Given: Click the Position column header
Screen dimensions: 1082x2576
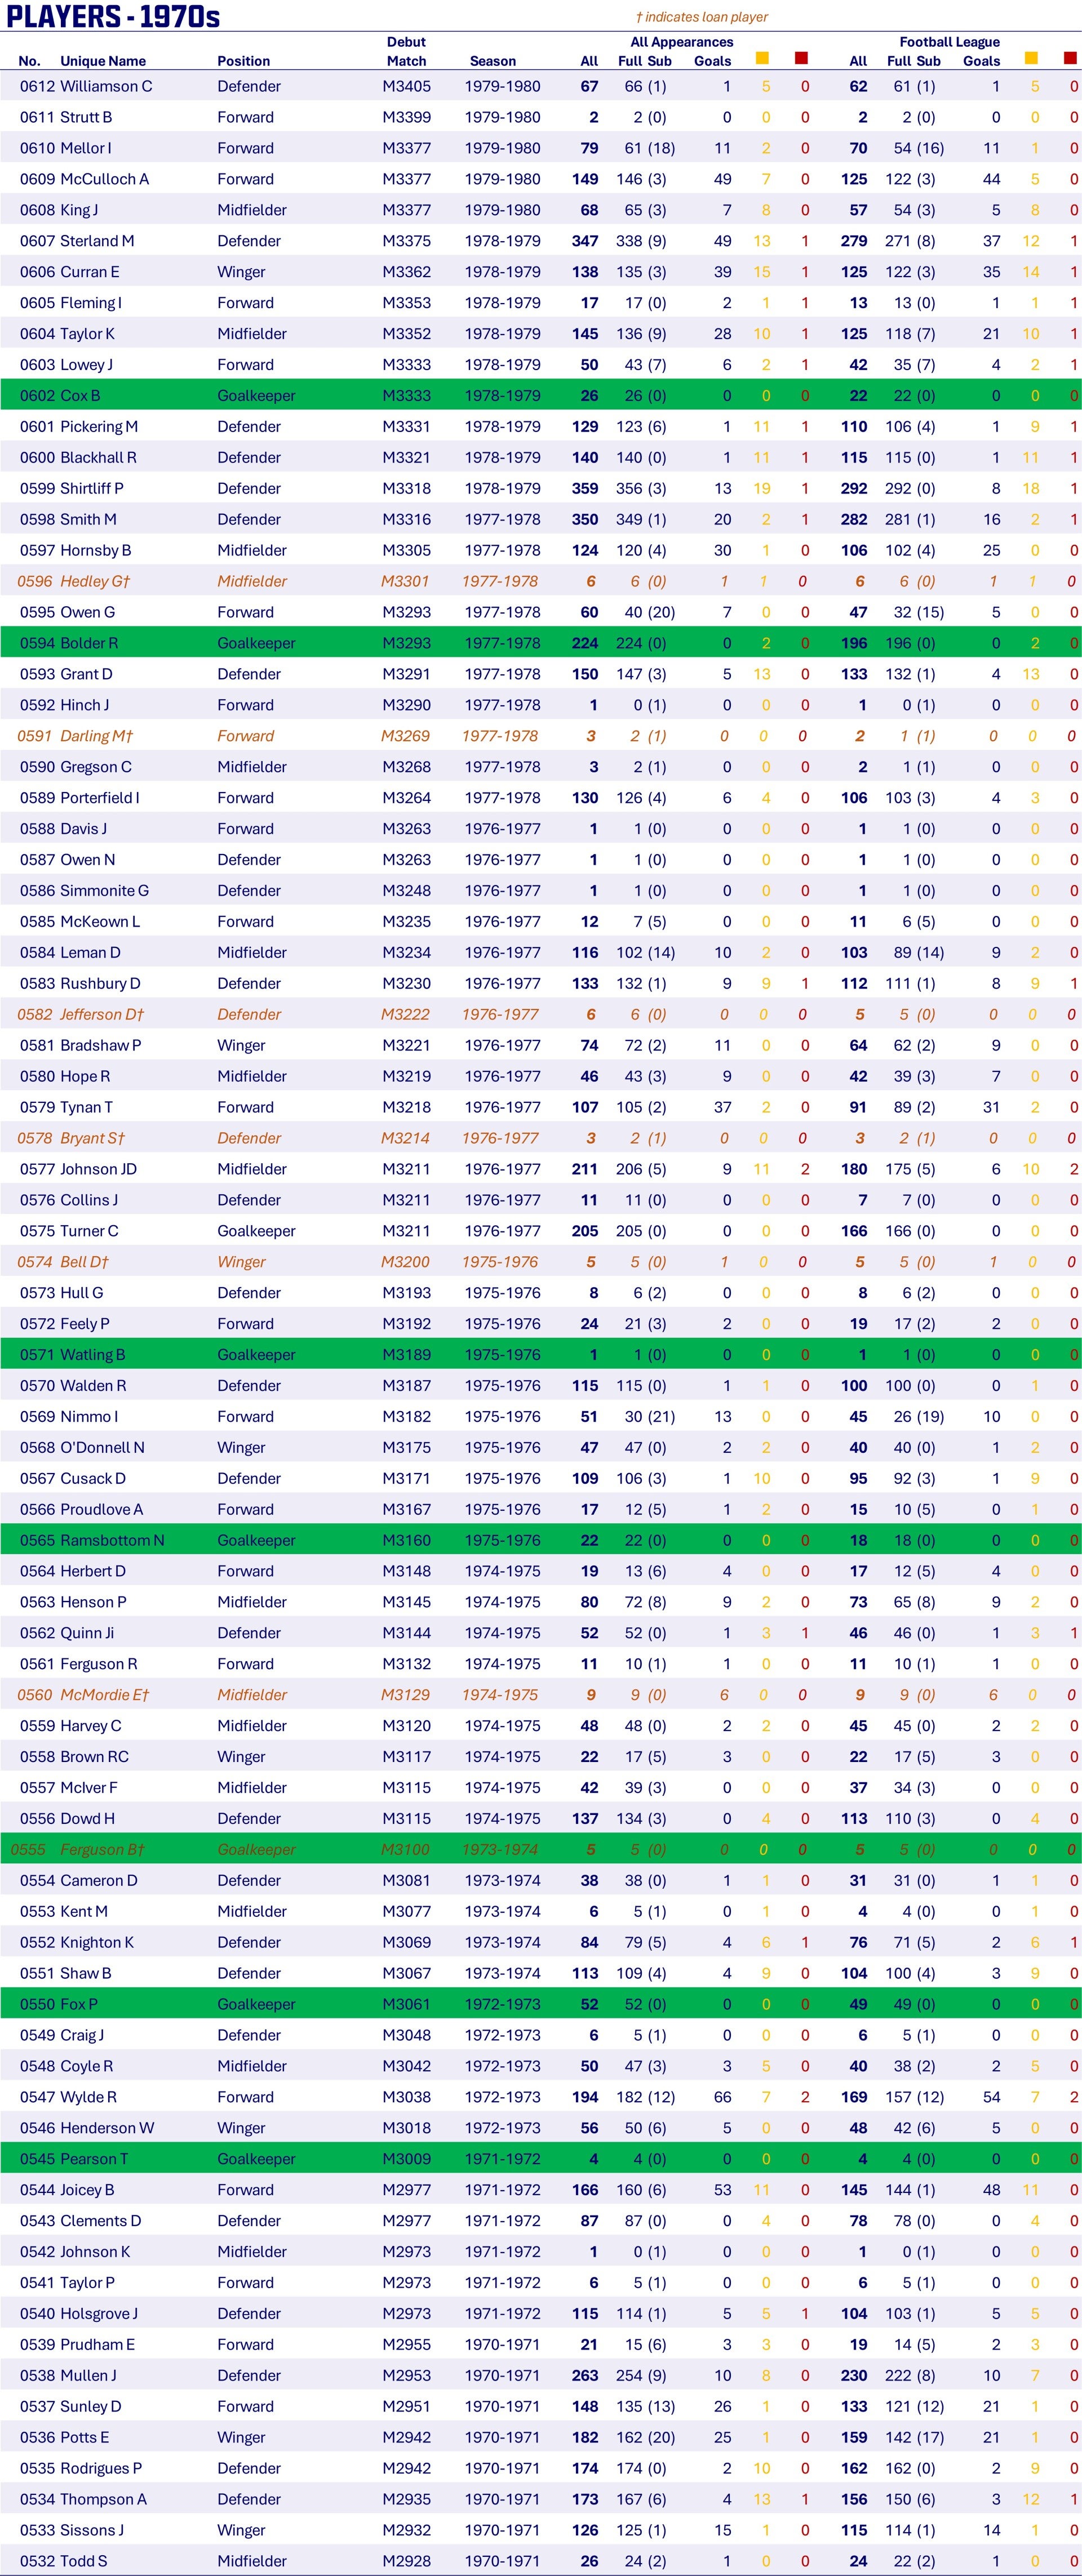Looking at the screenshot, I should coord(244,61).
